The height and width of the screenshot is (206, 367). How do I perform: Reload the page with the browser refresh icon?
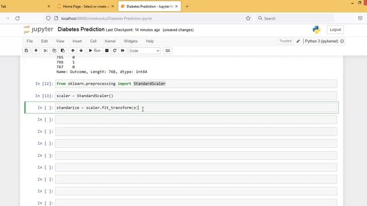pyautogui.click(x=18, y=18)
